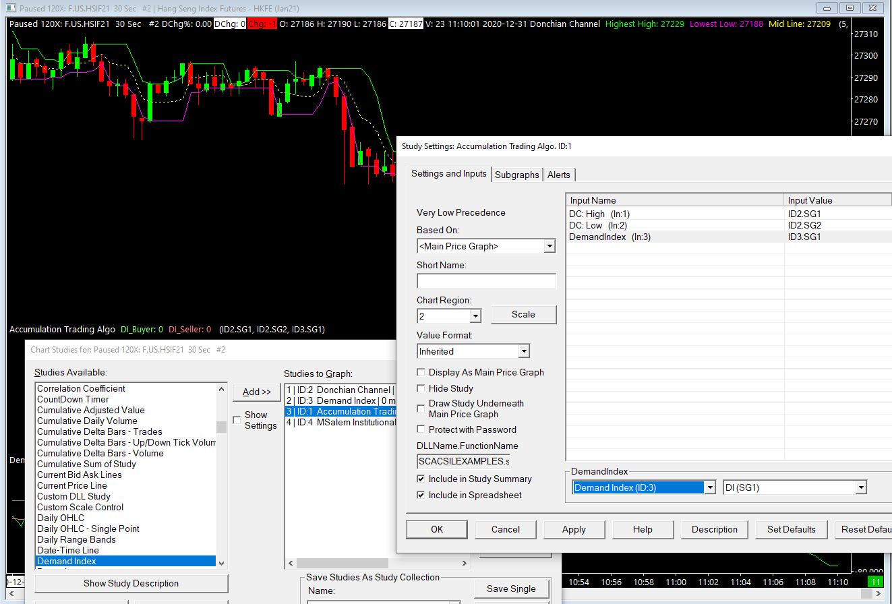Select Cumulative Delta Bars - Trades study

coord(125,431)
